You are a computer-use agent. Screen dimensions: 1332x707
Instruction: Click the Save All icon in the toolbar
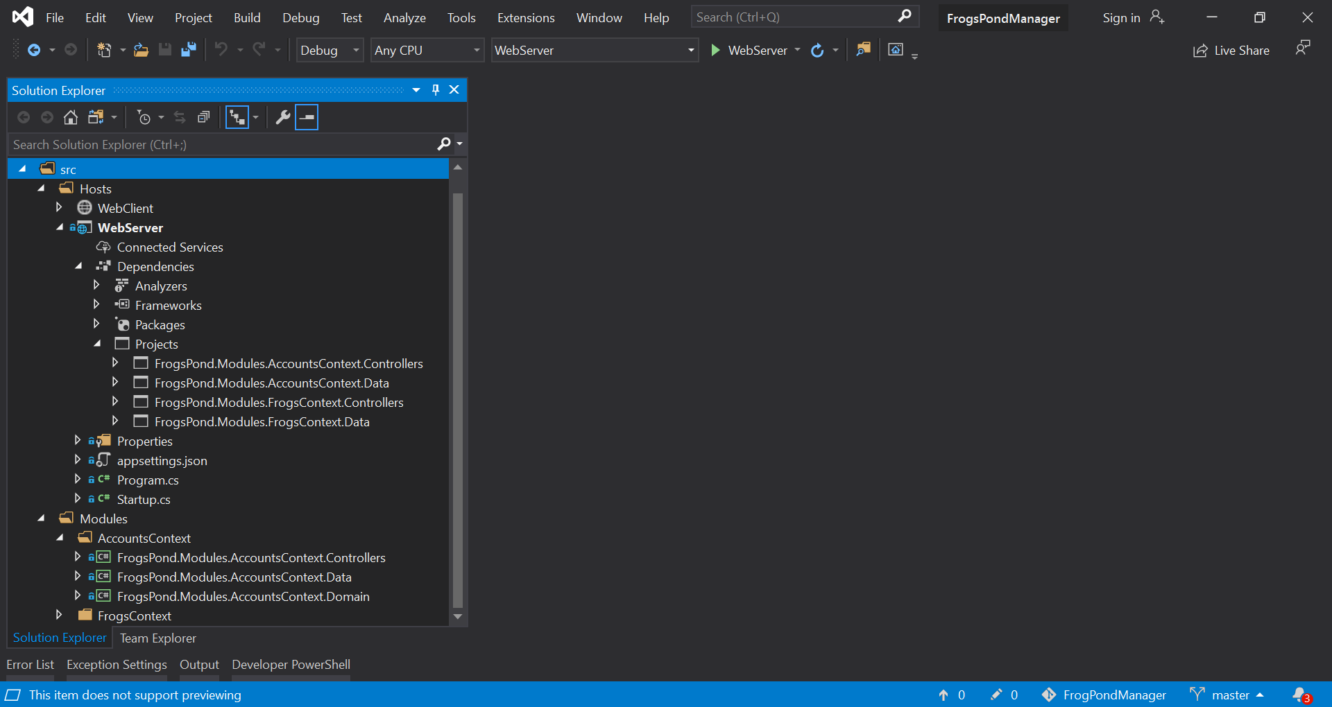pyautogui.click(x=188, y=49)
